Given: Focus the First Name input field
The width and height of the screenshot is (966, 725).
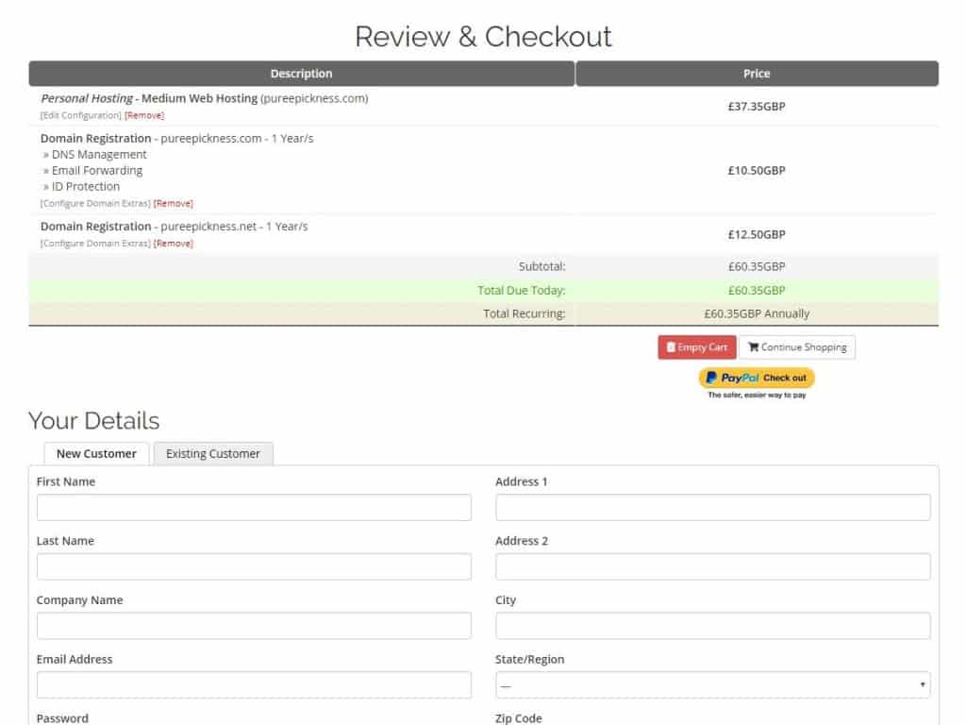Looking at the screenshot, I should point(254,508).
